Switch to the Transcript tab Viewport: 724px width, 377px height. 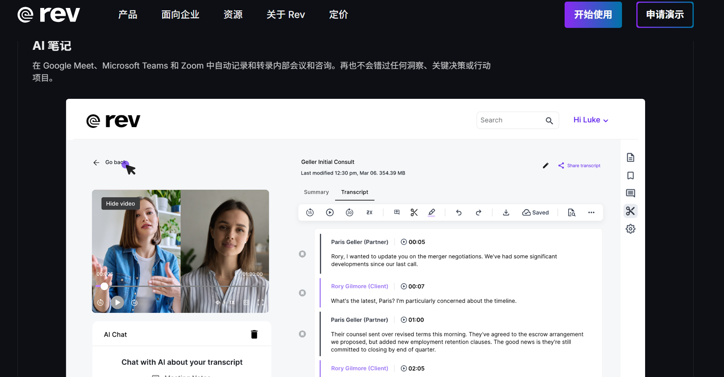tap(355, 192)
